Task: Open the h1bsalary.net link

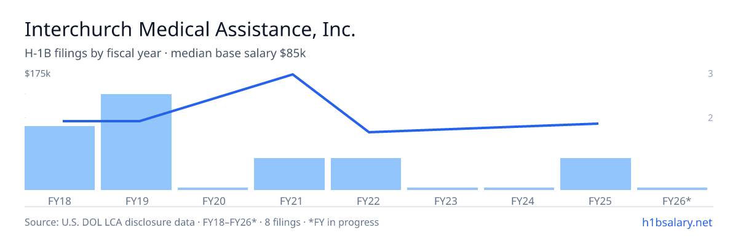Action: [x=676, y=222]
